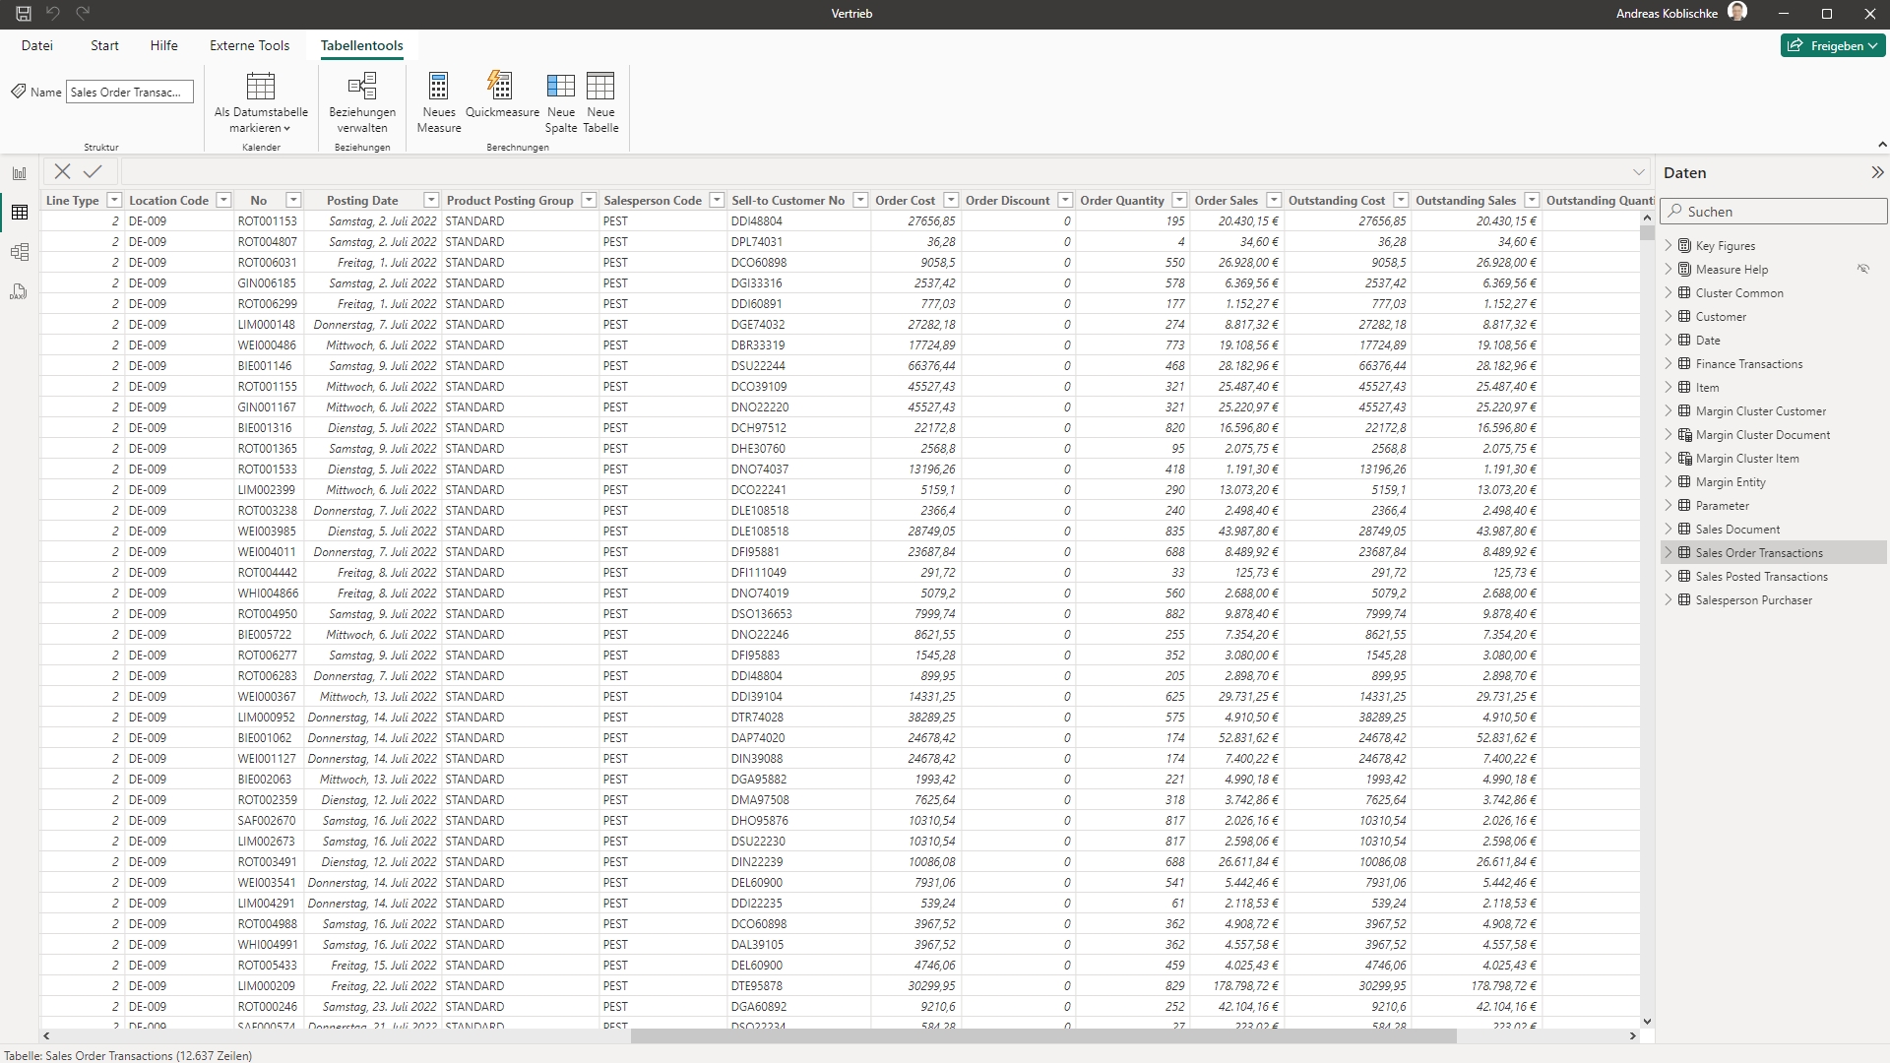Open the Datei menu

tap(37, 45)
